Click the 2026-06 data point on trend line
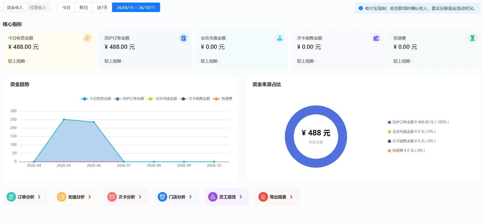483x224 pixels. click(94, 122)
